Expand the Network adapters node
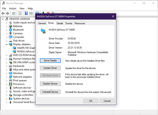 (x=7, y=77)
